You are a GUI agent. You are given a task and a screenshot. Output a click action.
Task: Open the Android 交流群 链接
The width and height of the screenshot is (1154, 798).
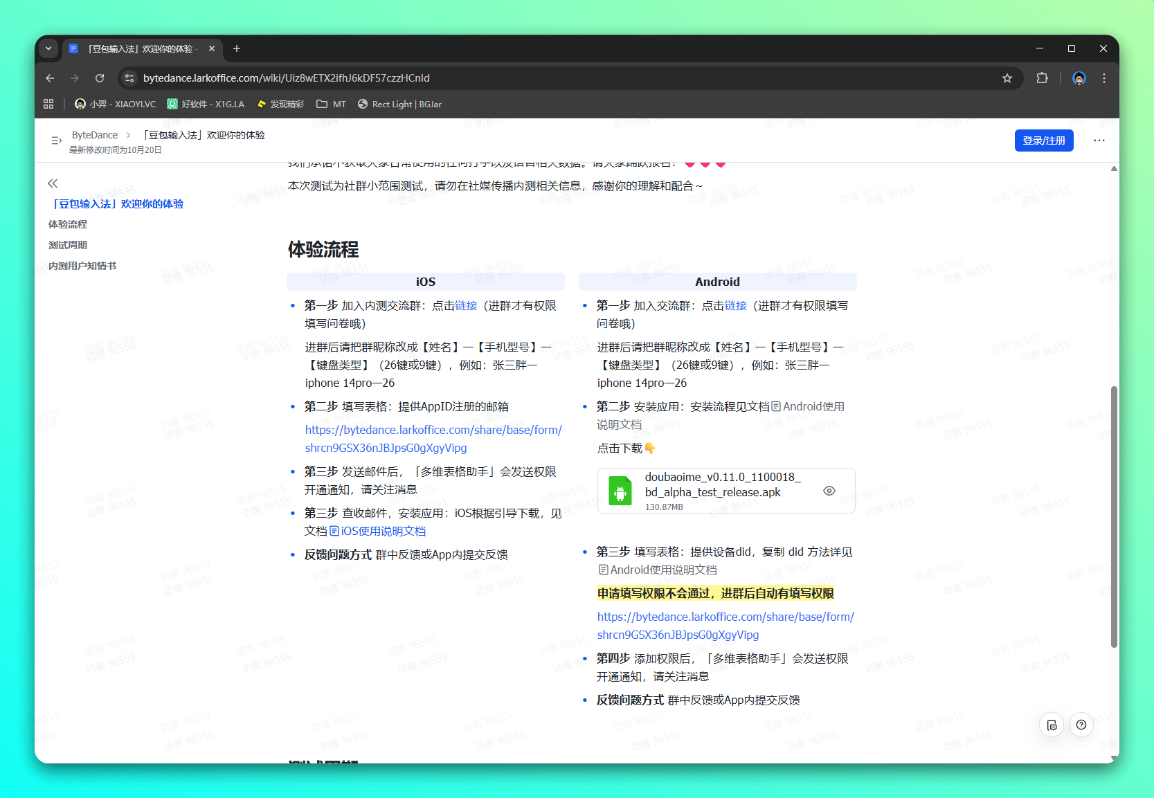point(736,306)
